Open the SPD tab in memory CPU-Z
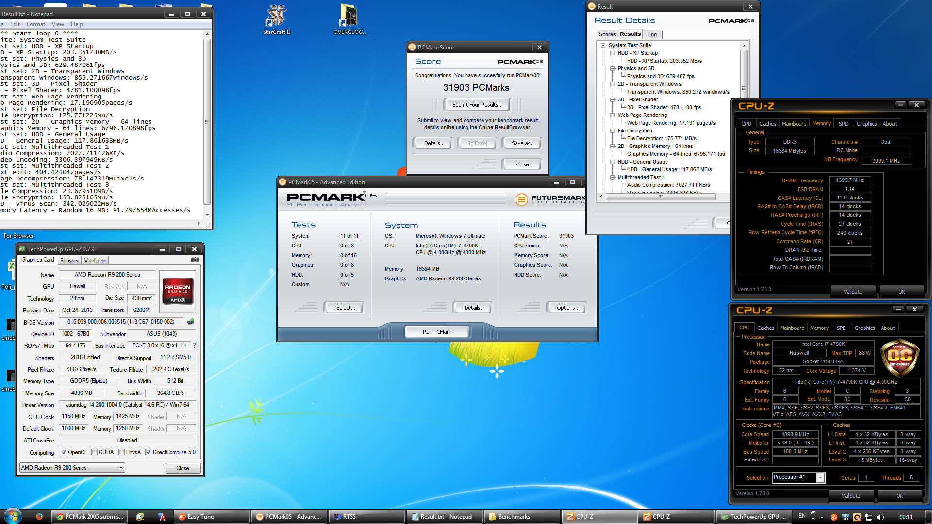Viewport: 932px width, 524px height. point(844,124)
